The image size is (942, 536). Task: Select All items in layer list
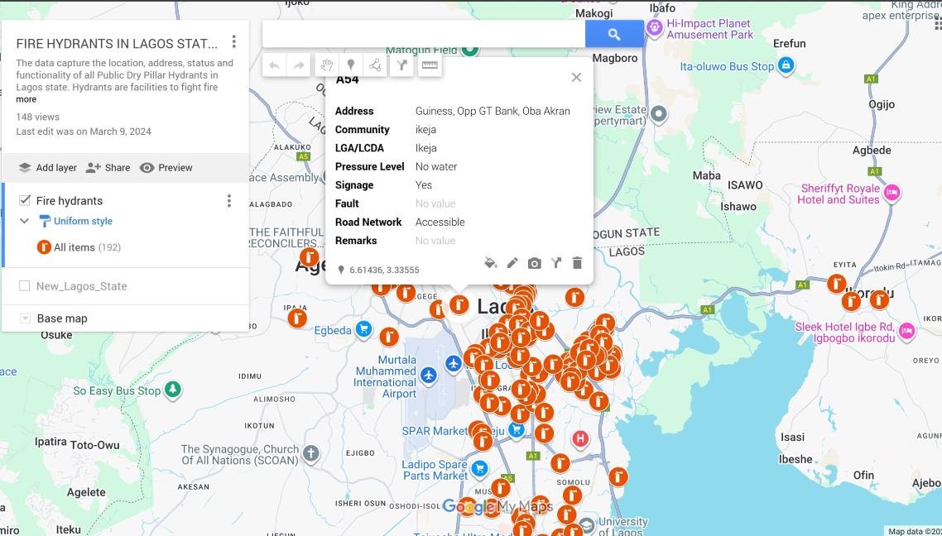(74, 247)
